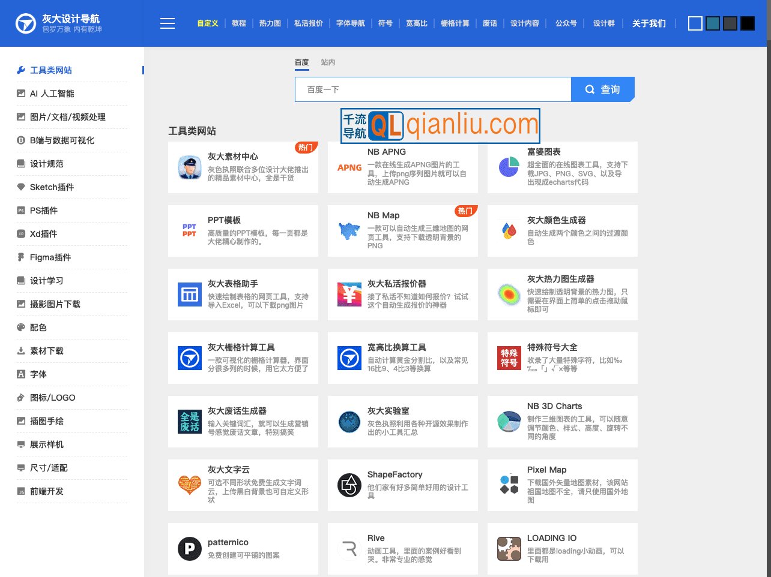Click the 前端开发 sidebar icon
Image resolution: width=771 pixels, height=577 pixels.
[x=20, y=491]
